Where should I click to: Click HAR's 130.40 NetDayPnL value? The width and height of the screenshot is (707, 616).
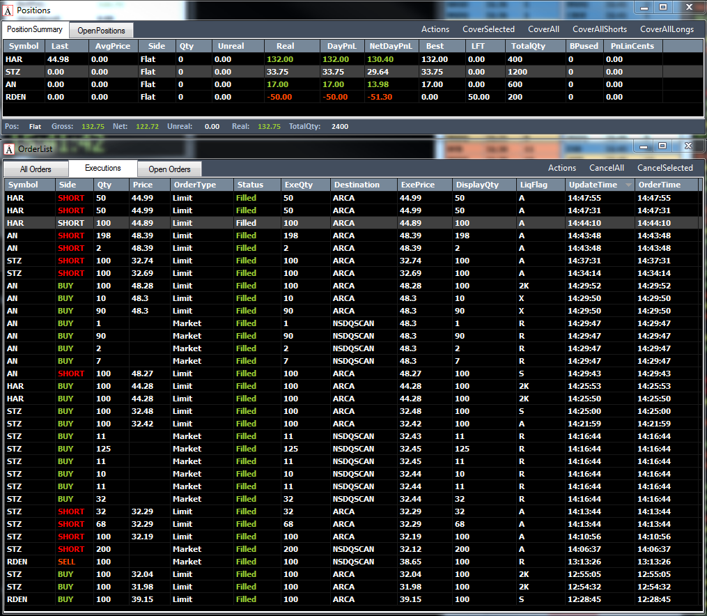[380, 59]
